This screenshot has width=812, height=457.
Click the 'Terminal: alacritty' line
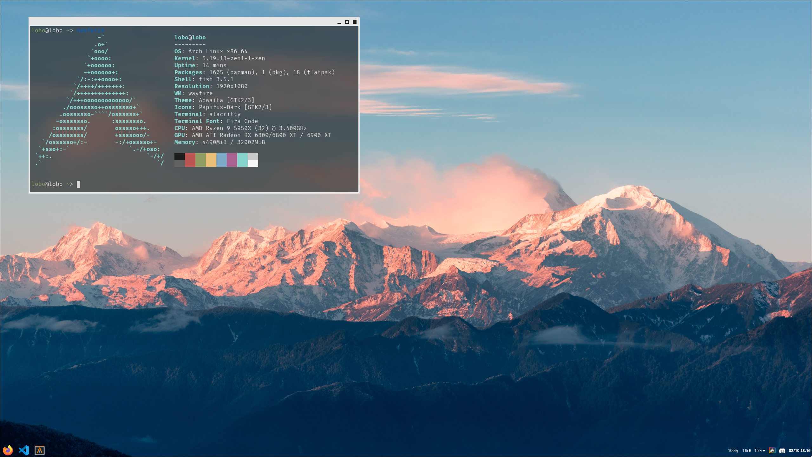pos(207,114)
